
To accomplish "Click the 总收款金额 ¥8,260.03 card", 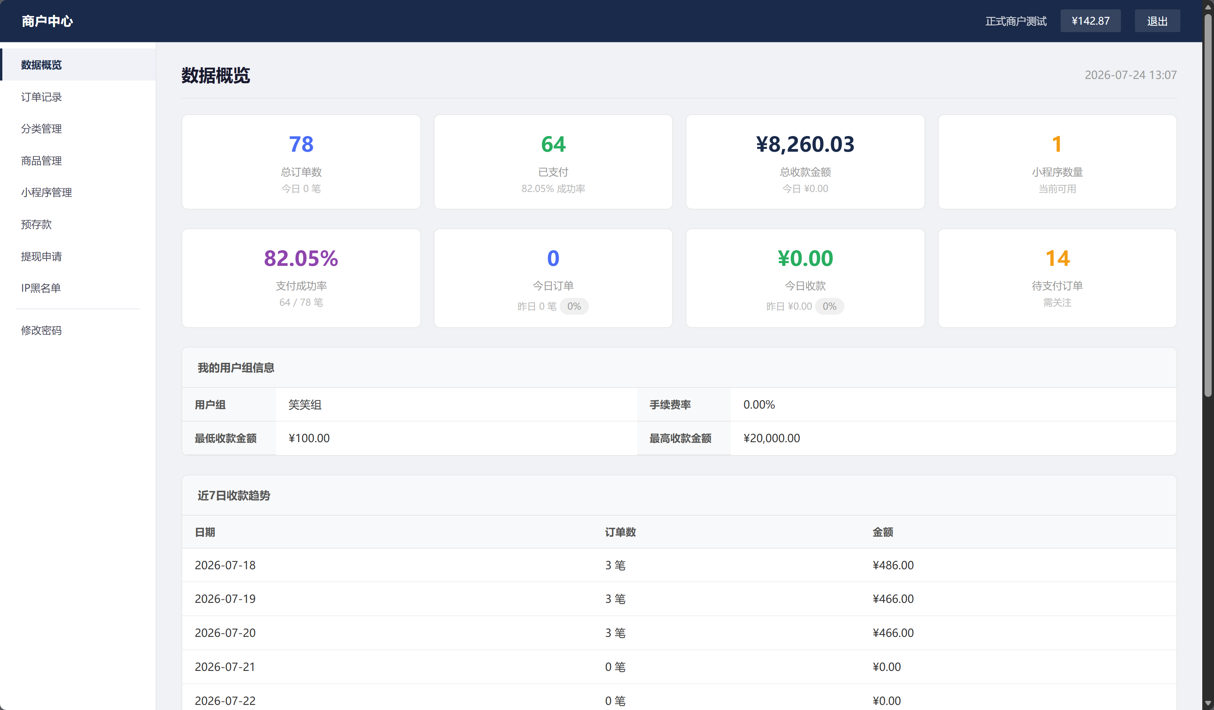I will pyautogui.click(x=805, y=162).
